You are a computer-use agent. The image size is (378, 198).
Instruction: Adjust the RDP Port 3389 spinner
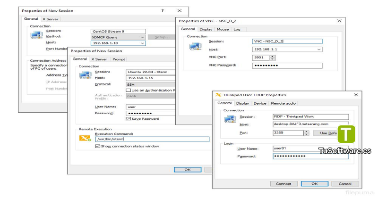(x=306, y=133)
